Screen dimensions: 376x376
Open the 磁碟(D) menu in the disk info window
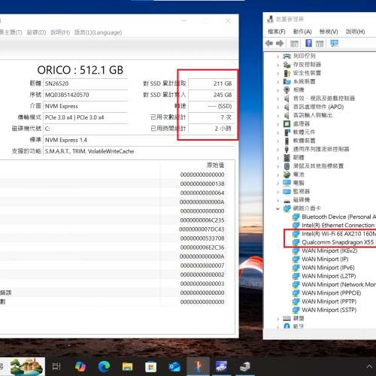pos(36,32)
